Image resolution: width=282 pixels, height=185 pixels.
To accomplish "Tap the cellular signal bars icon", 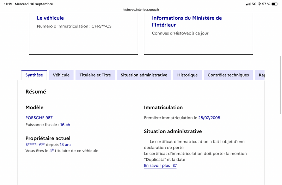I will (248, 4).
